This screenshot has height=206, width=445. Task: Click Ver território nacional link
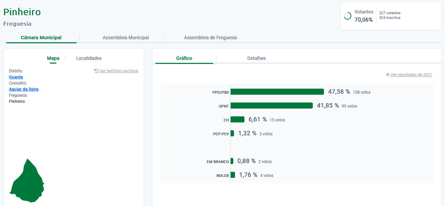118,71
